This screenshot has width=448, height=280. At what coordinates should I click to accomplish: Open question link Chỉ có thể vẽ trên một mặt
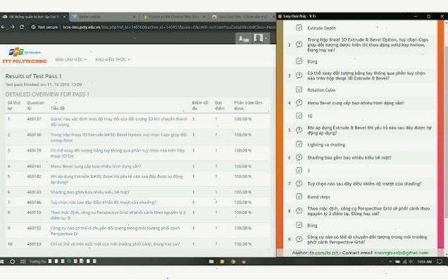(115, 243)
